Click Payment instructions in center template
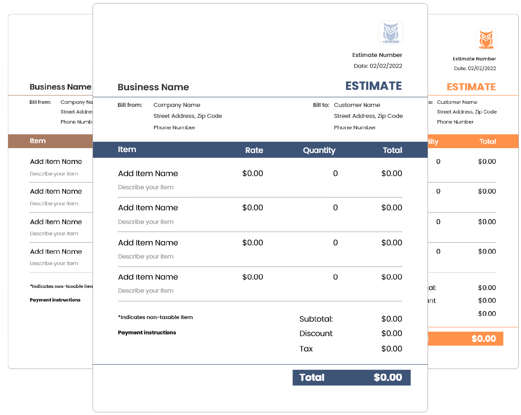 (x=147, y=333)
